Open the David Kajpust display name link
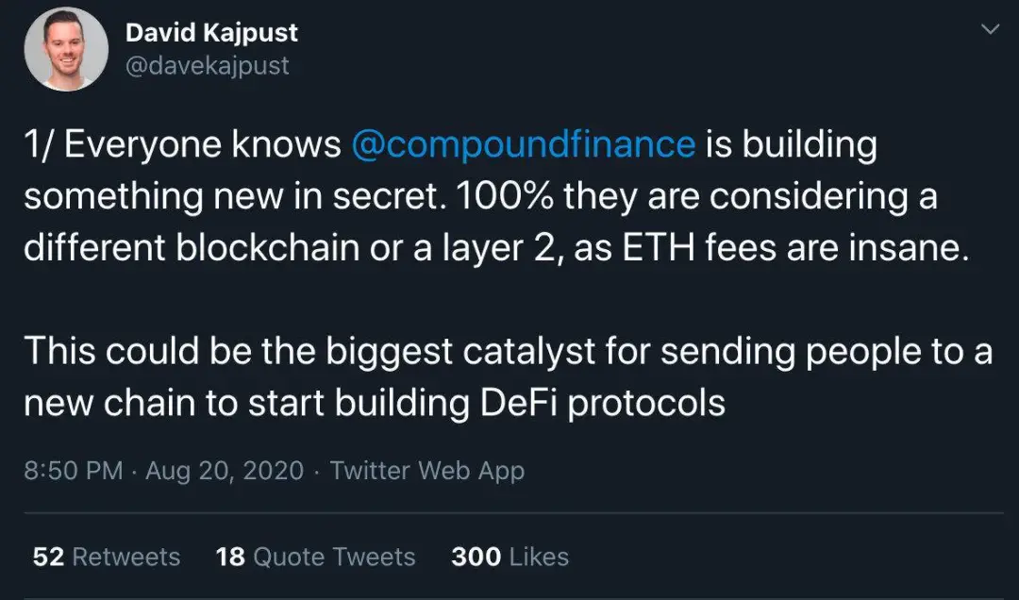 [211, 33]
